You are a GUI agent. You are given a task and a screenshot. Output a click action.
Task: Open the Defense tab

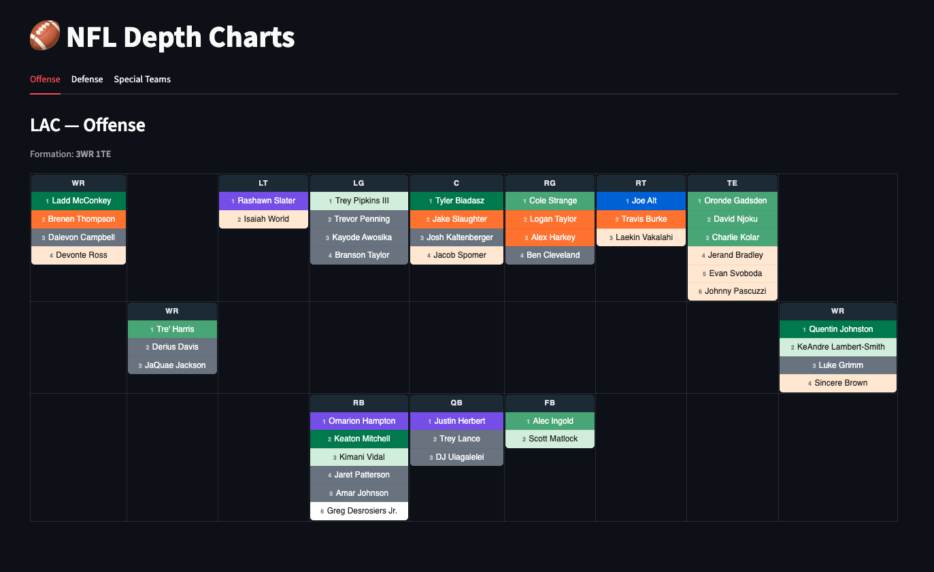point(87,80)
